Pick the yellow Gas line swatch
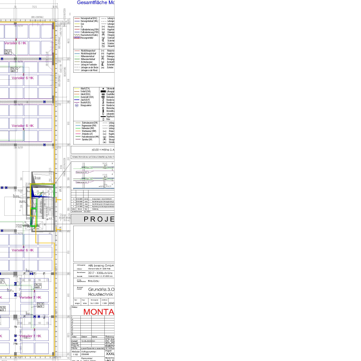361x361 pixels. click(77, 24)
